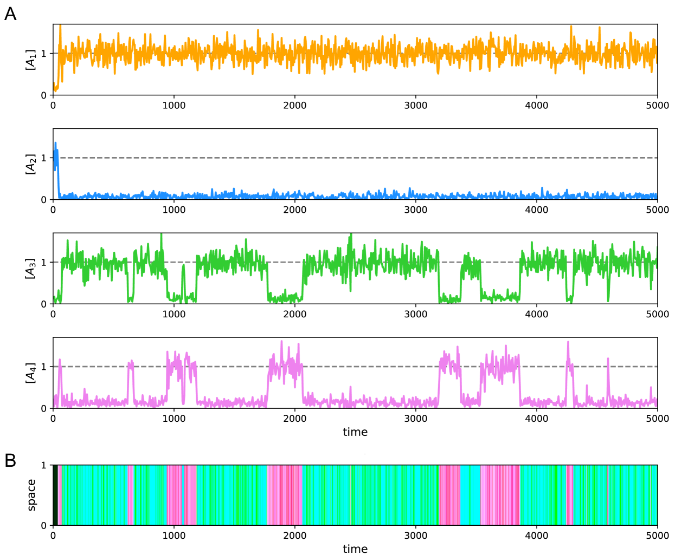
Task: Click the panel label B
Action: 10,461
